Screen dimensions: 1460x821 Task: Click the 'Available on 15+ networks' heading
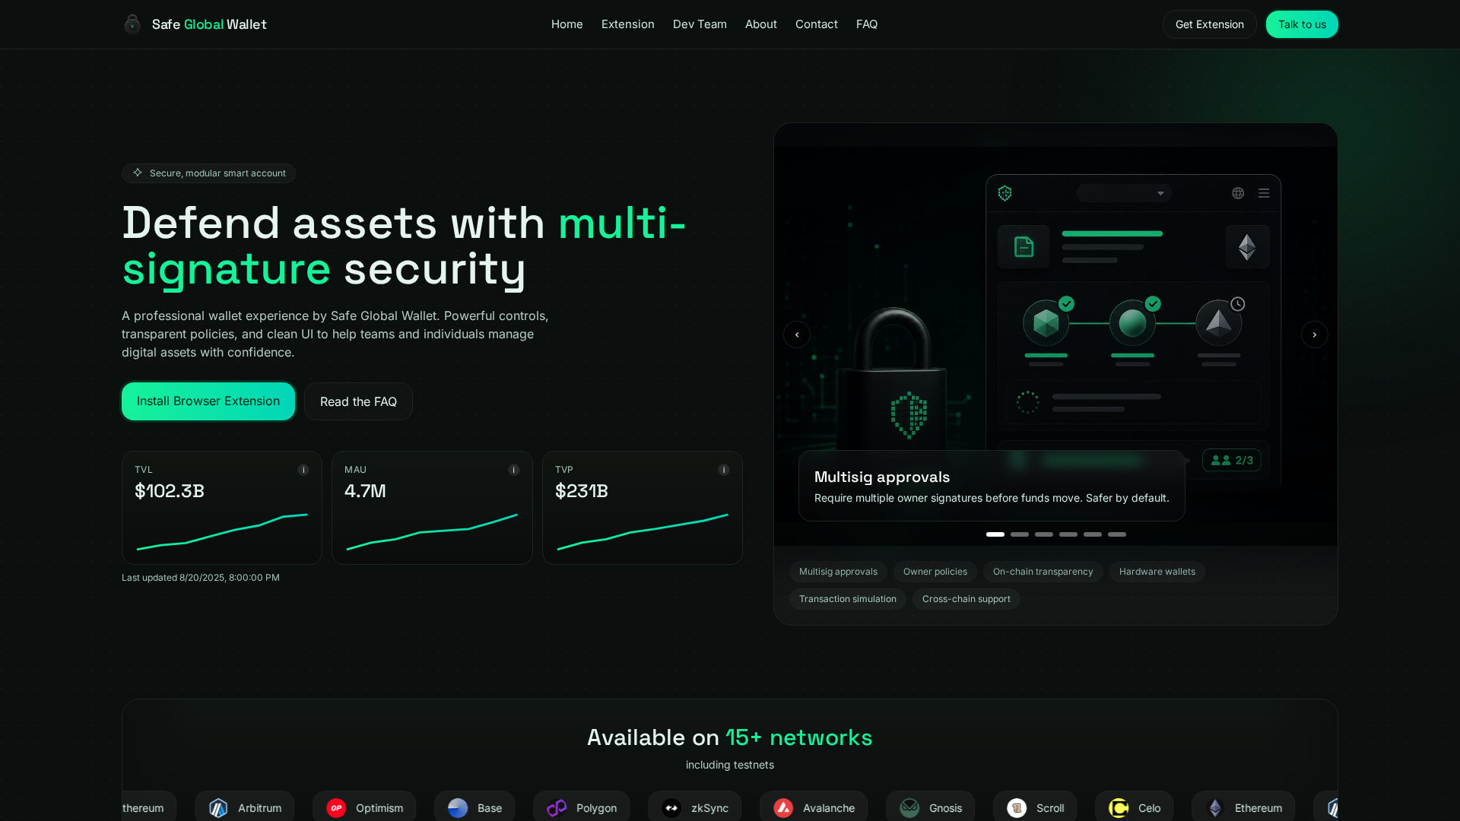(x=730, y=737)
